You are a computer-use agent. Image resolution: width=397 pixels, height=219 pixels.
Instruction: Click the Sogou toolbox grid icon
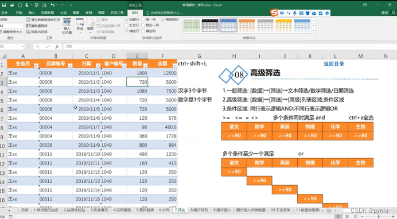321,13
